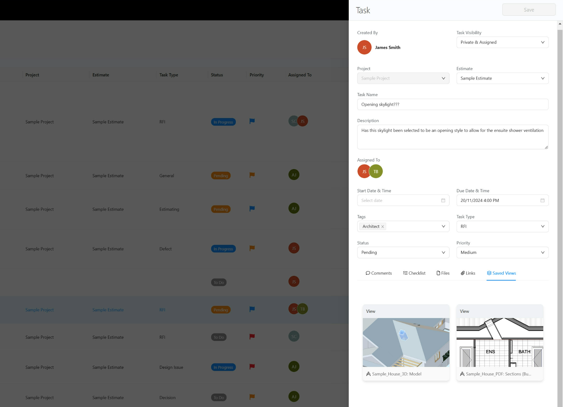This screenshot has width=563, height=407.
Task: Open the Priority dropdown showing Medium
Action: 502,252
